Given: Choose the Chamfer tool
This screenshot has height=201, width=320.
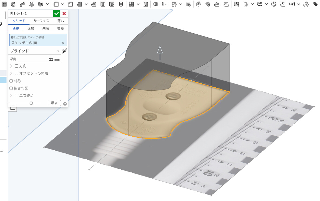Looking at the screenshot, I should tap(70, 4).
